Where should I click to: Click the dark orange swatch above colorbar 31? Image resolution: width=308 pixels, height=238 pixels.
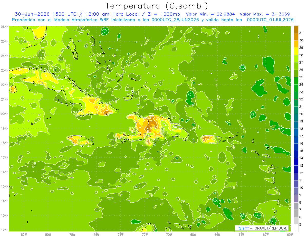(296, 29)
